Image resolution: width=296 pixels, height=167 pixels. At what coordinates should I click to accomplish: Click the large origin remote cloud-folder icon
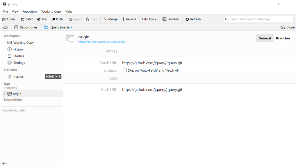71,38
